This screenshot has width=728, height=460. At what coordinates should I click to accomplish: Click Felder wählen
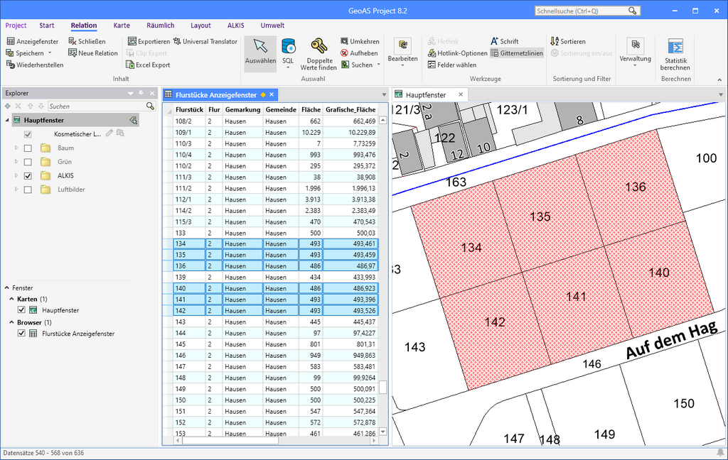pyautogui.click(x=451, y=65)
